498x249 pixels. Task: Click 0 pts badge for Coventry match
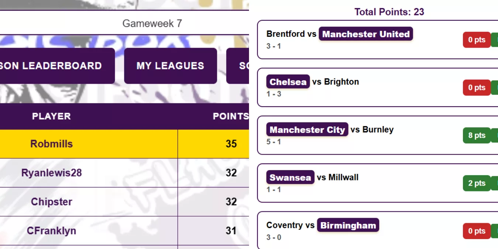477,231
